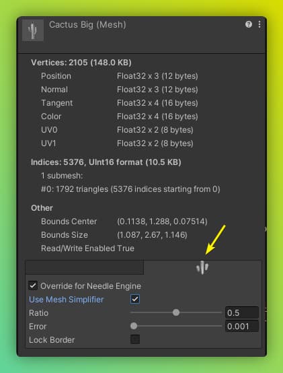Click the Bounds Center value
Viewport: 283px width, 373px height.
click(x=162, y=222)
